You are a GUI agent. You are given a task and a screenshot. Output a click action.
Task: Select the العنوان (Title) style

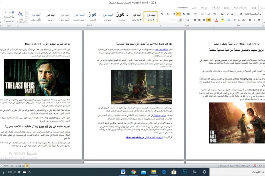tap(93, 17)
